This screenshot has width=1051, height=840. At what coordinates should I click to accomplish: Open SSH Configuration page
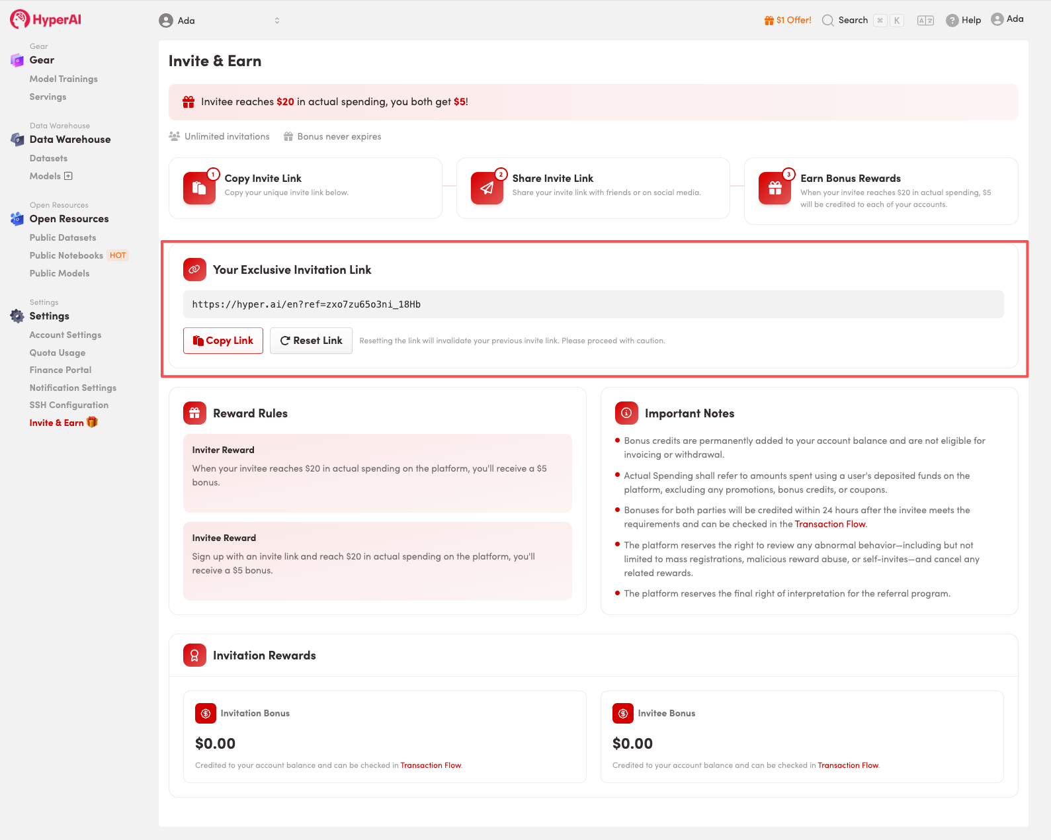(69, 405)
